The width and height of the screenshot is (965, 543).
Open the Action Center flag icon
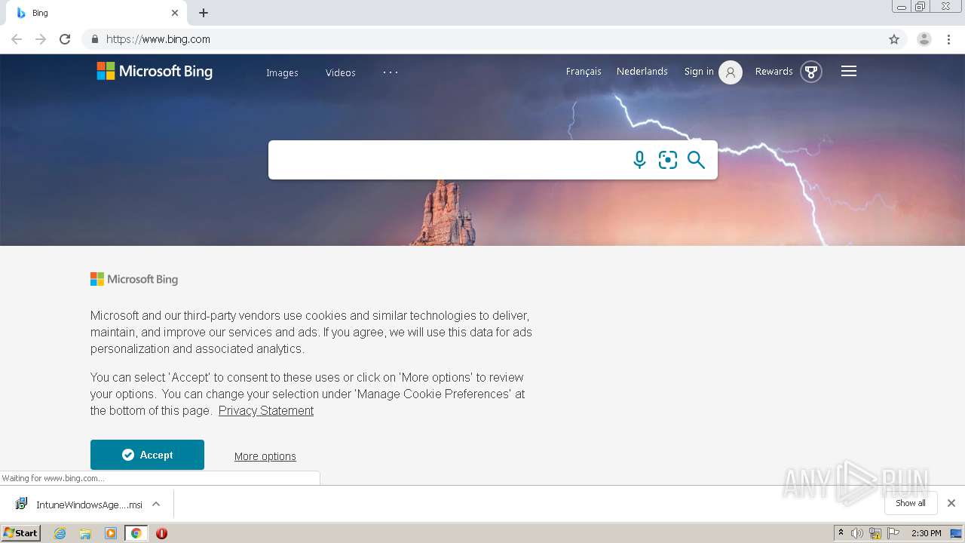click(x=893, y=533)
